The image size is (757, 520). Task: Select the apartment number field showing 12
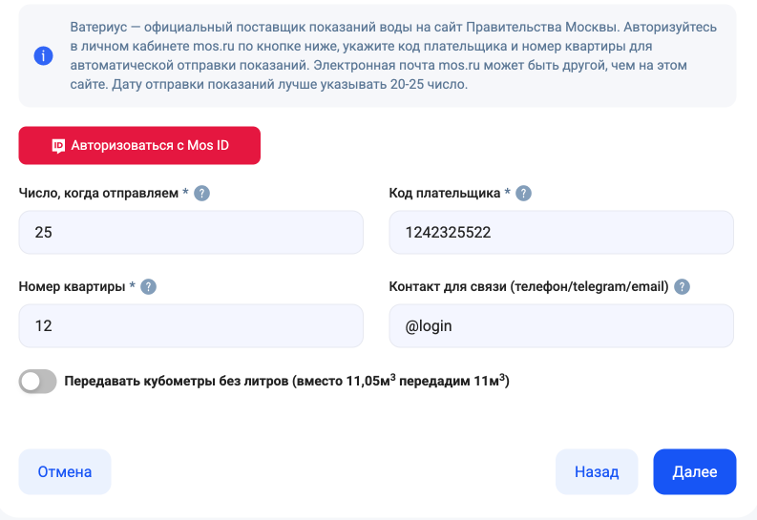point(191,325)
